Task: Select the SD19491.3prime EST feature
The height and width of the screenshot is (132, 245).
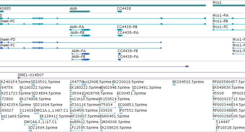Action: (x=134, y=90)
